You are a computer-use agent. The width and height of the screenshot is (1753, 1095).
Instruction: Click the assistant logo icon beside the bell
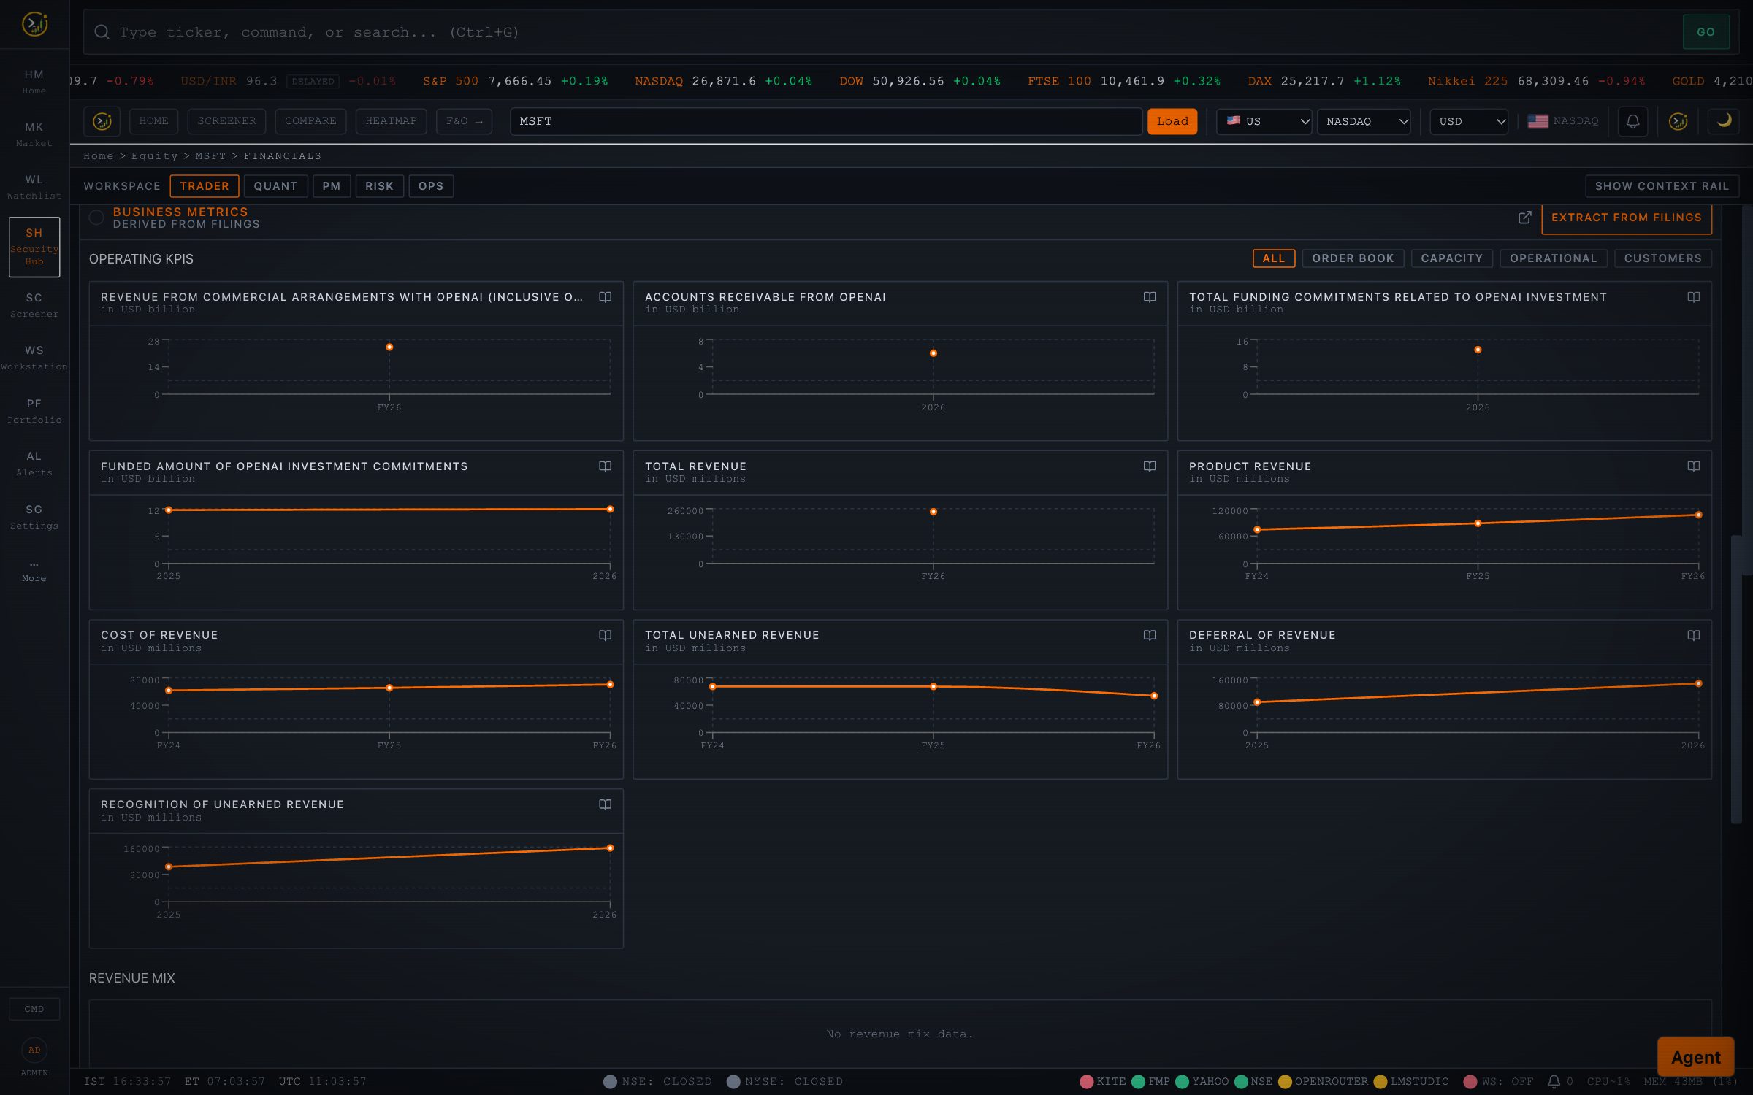(1678, 121)
